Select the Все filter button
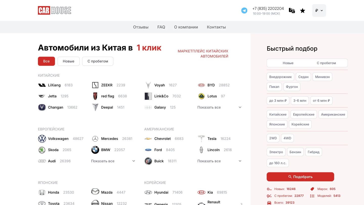This screenshot has height=205, width=364. click(47, 61)
